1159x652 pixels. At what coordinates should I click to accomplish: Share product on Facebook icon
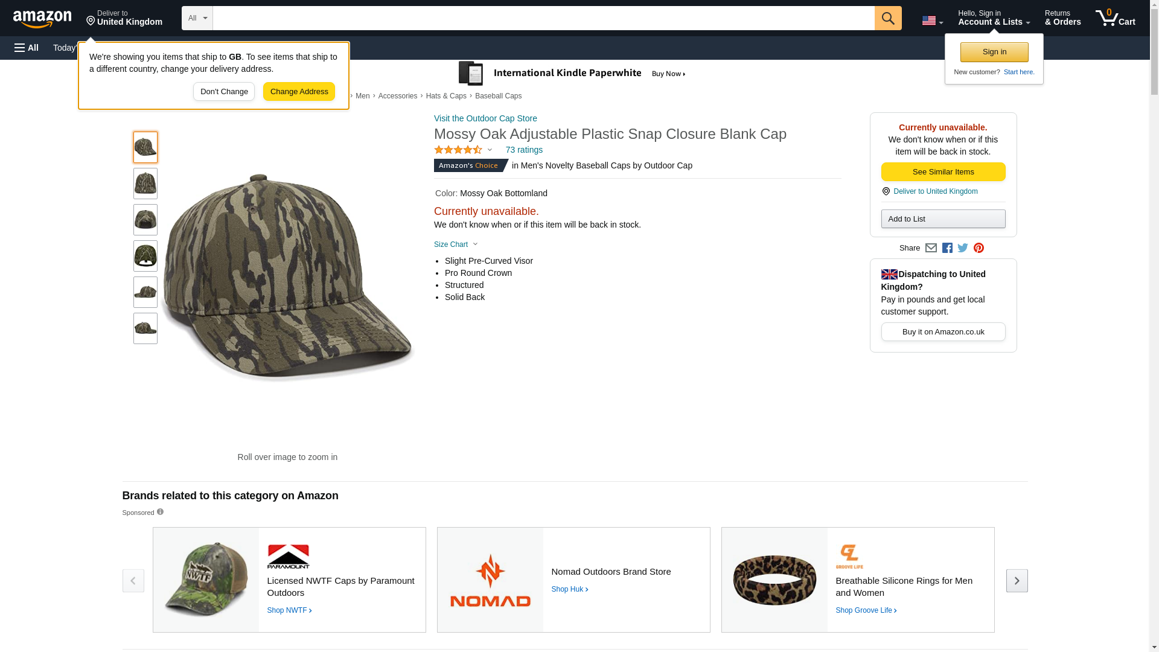tap(947, 248)
